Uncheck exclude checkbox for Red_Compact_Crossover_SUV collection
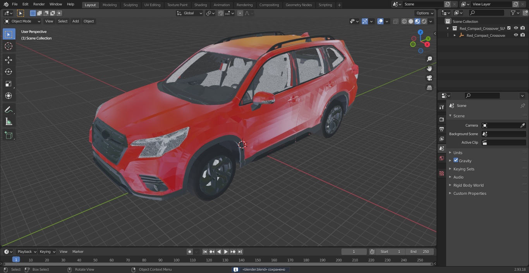529x273 pixels. point(509,28)
